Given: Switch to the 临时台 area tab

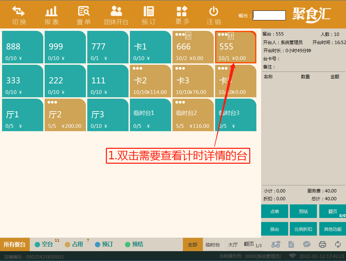Looking at the screenshot, I should [213, 244].
